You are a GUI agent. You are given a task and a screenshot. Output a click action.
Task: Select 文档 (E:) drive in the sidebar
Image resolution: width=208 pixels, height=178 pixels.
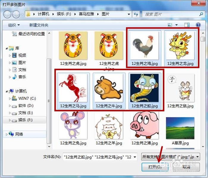click(x=22, y=113)
